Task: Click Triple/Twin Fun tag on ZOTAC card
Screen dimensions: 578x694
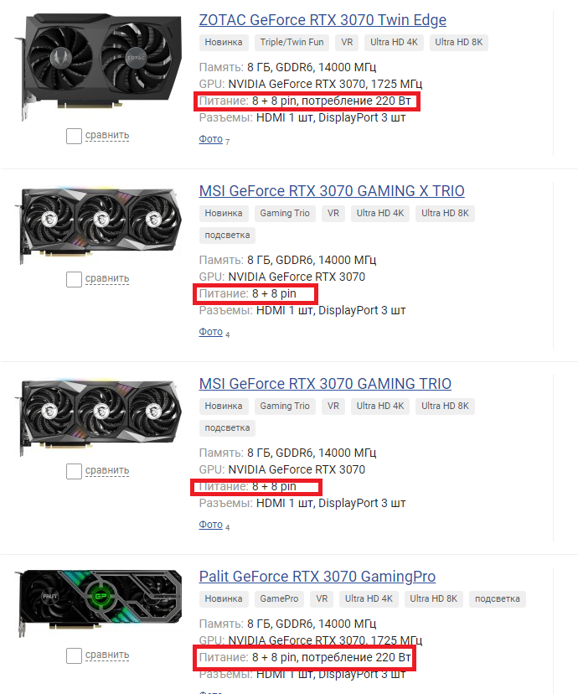Action: [x=292, y=43]
